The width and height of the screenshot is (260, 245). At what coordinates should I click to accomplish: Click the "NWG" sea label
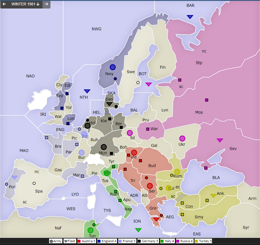[x=96, y=29]
